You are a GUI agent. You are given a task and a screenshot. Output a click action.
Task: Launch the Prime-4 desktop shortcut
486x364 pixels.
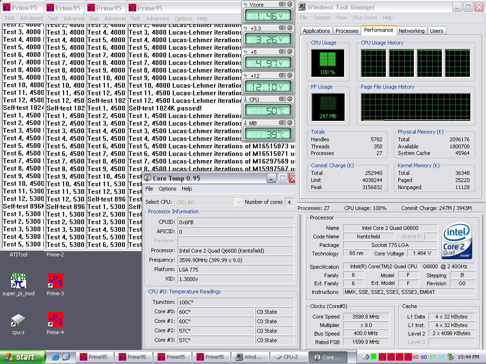point(55,323)
